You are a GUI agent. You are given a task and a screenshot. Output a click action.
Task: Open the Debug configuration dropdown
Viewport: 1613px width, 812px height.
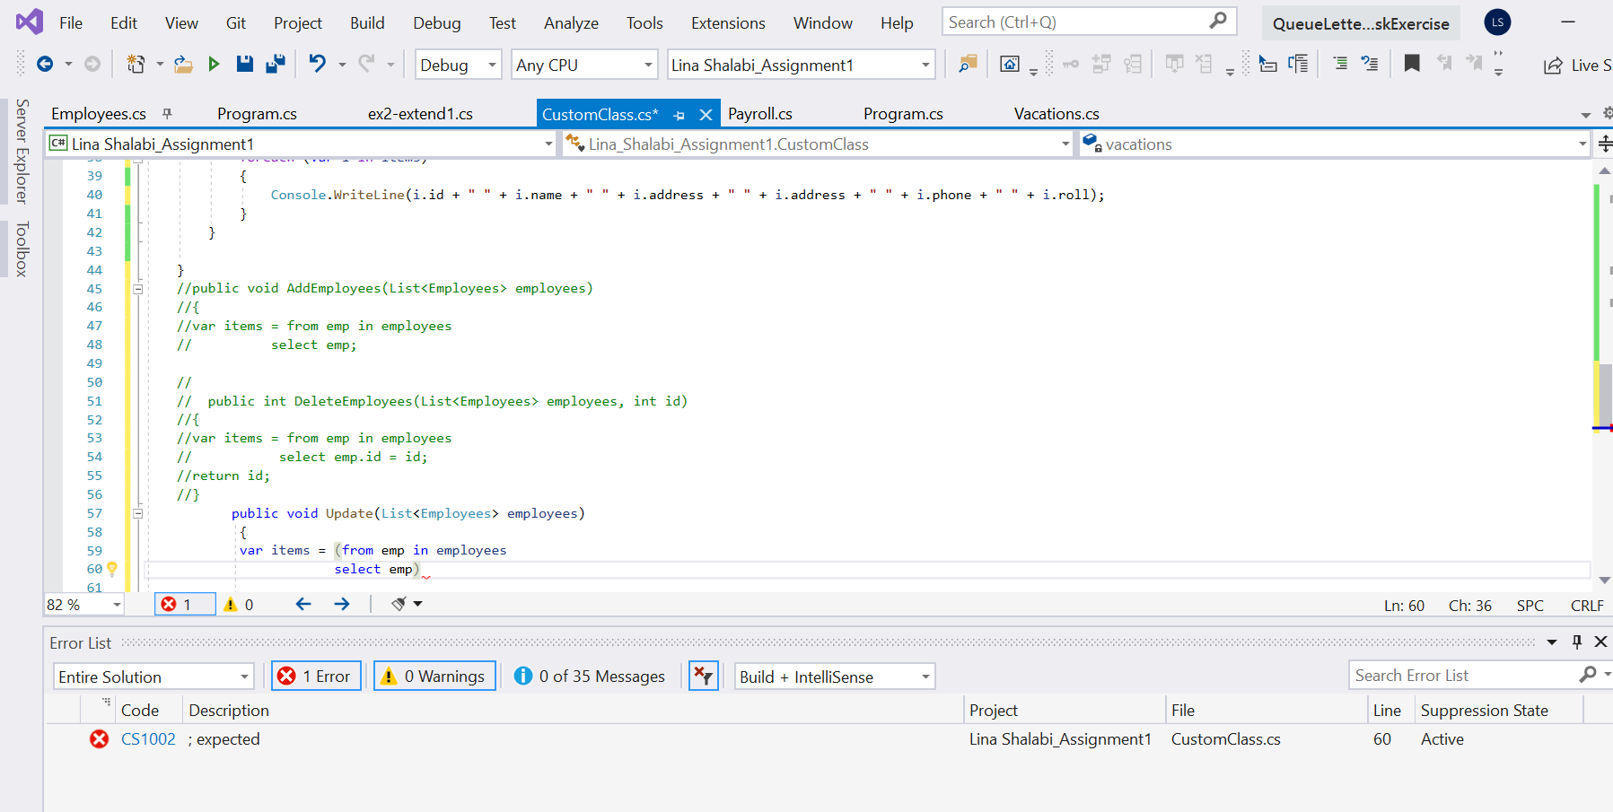point(458,65)
